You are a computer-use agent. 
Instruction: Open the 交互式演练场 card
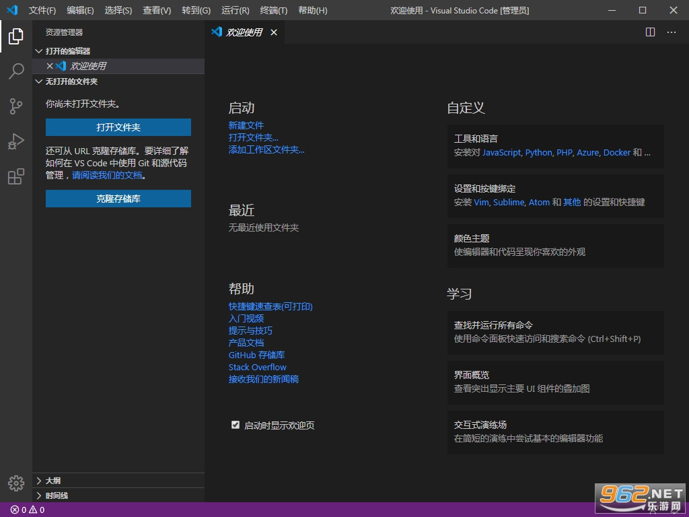[555, 432]
